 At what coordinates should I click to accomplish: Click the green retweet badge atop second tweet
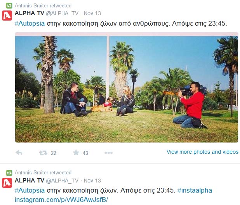click(9, 173)
